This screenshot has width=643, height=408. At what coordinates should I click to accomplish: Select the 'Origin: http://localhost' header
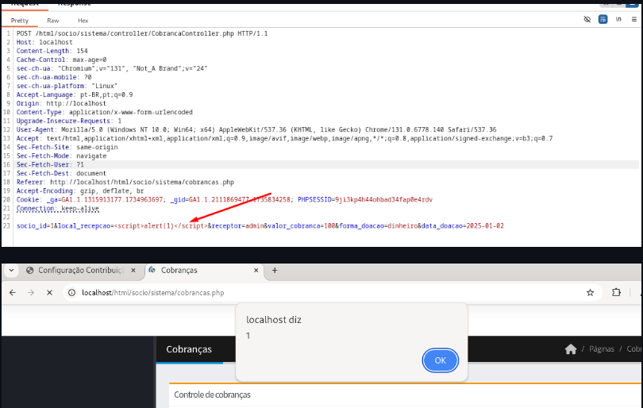(61, 103)
